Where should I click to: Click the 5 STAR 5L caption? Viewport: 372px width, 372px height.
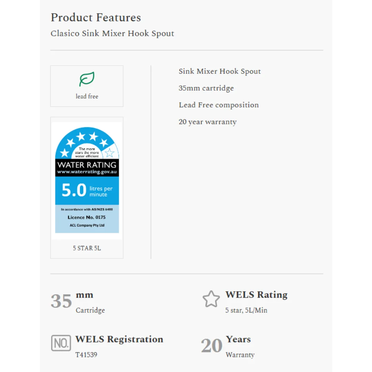87,248
